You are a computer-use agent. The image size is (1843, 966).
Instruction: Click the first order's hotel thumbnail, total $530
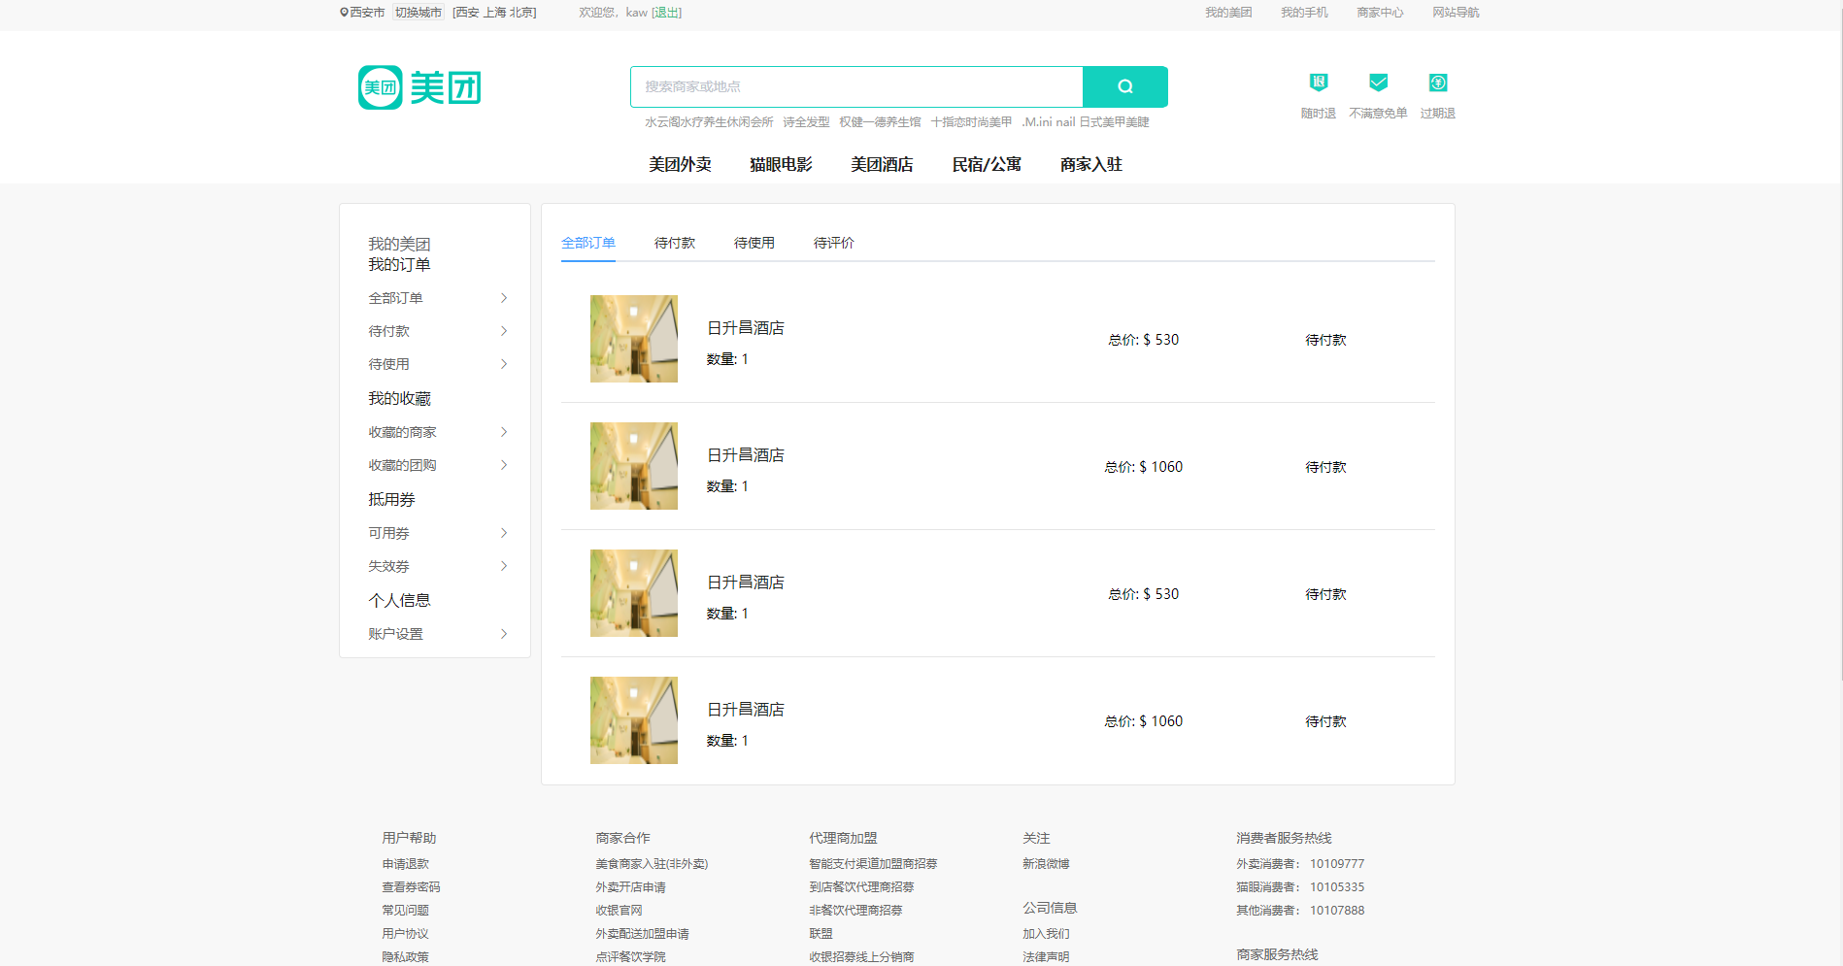pos(634,339)
